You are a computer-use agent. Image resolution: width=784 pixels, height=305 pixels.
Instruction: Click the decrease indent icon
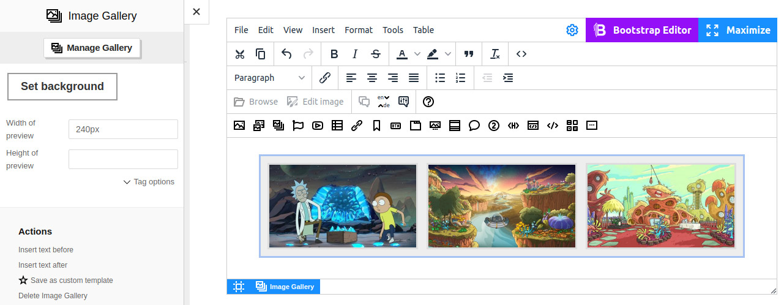coord(487,78)
